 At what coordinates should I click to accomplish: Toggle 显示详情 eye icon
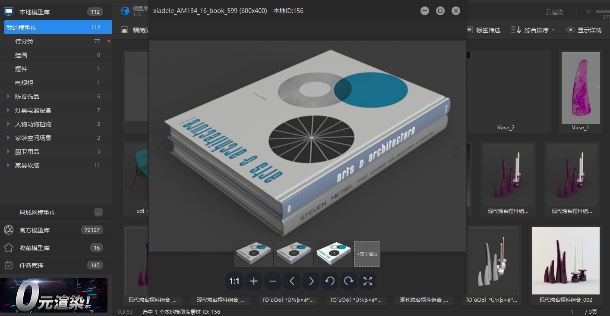coord(571,30)
